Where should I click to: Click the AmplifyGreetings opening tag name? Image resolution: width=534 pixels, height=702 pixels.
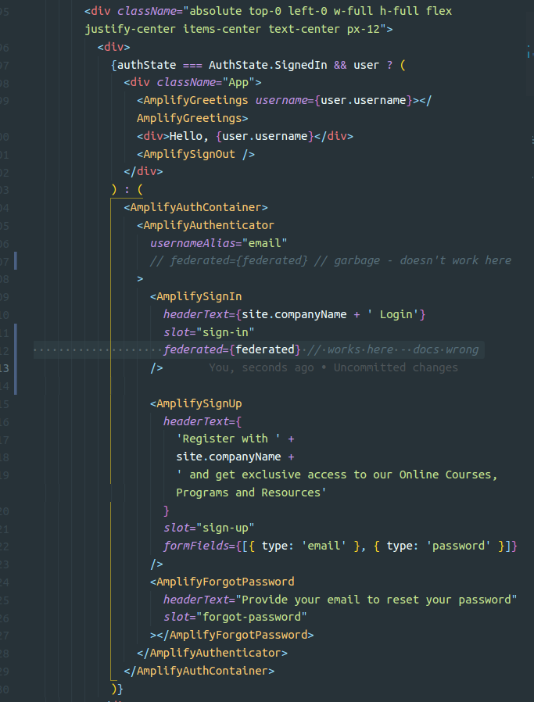click(195, 100)
